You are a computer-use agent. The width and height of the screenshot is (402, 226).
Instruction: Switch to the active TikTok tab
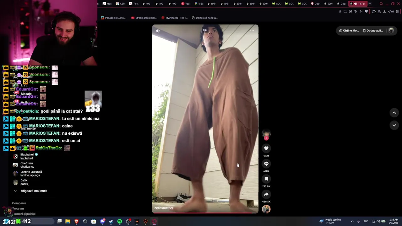(x=357, y=4)
